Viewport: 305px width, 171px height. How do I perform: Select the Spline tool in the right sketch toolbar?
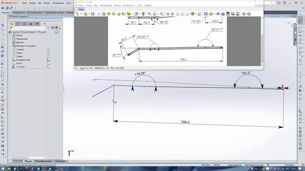[300, 48]
